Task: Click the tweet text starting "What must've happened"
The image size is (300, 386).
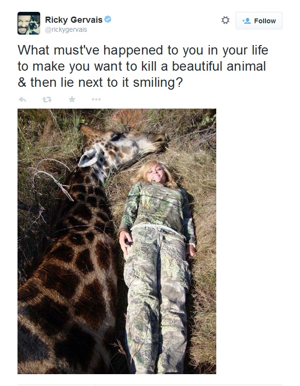Action: [x=143, y=66]
